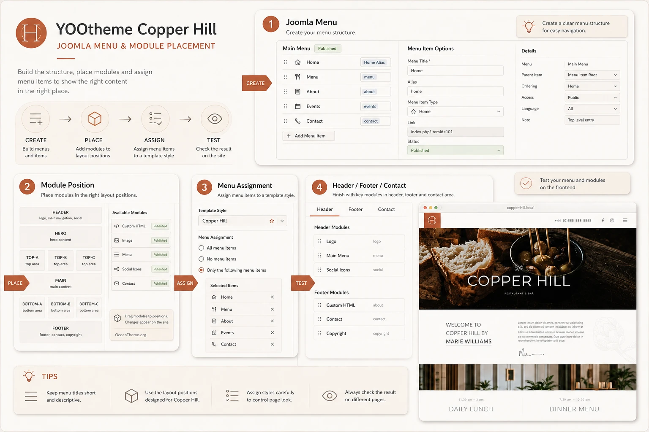The image size is (649, 432).
Task: Open the Ordering dropdown
Action: (592, 86)
